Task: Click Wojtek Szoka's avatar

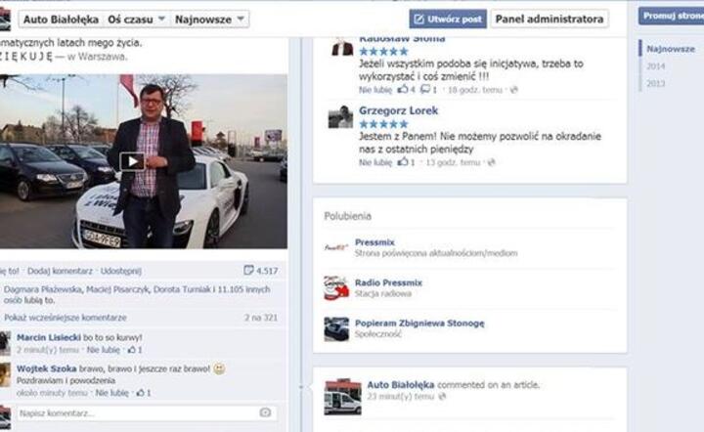Action: pos(5,374)
